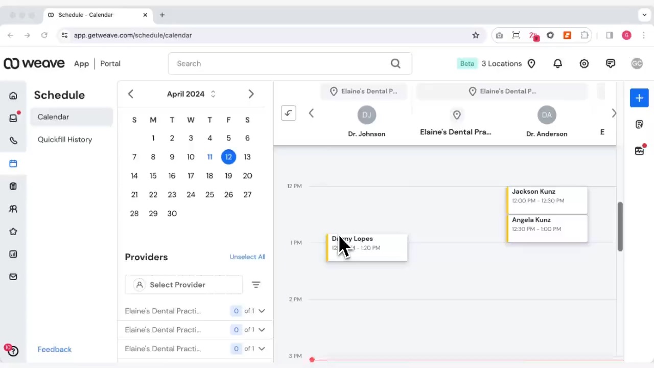
Task: Open the messages inbox sidebar icon
Action: point(13,118)
